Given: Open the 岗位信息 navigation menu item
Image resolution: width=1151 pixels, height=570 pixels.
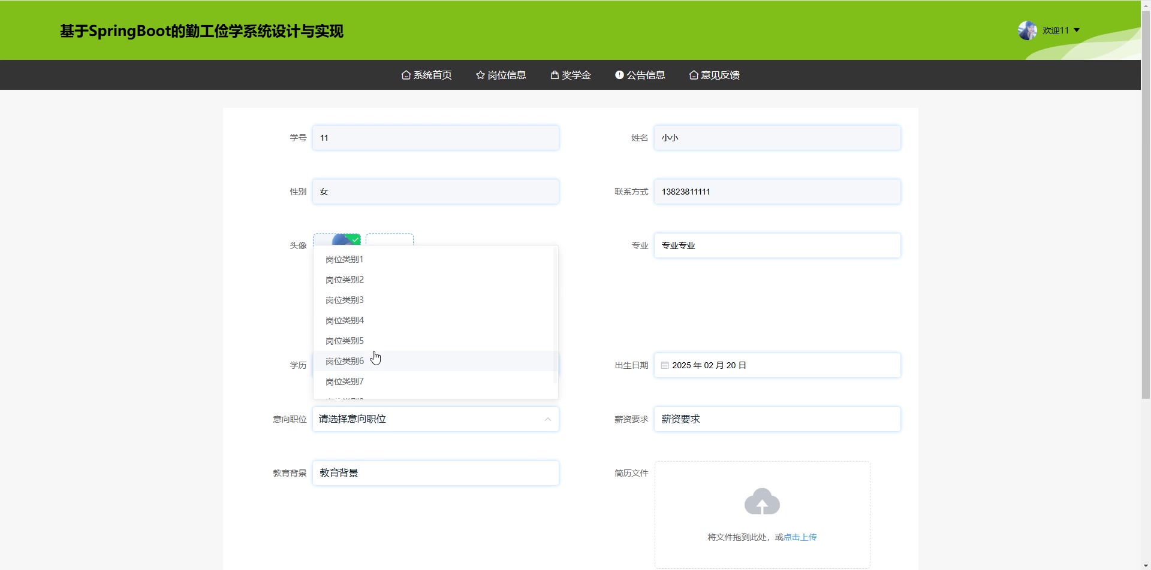Looking at the screenshot, I should pyautogui.click(x=507, y=75).
